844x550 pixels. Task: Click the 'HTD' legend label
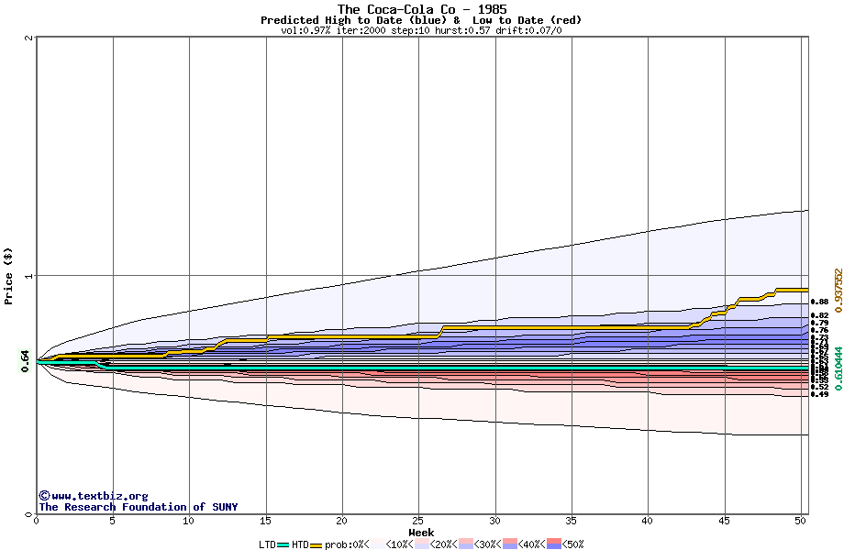click(x=300, y=544)
